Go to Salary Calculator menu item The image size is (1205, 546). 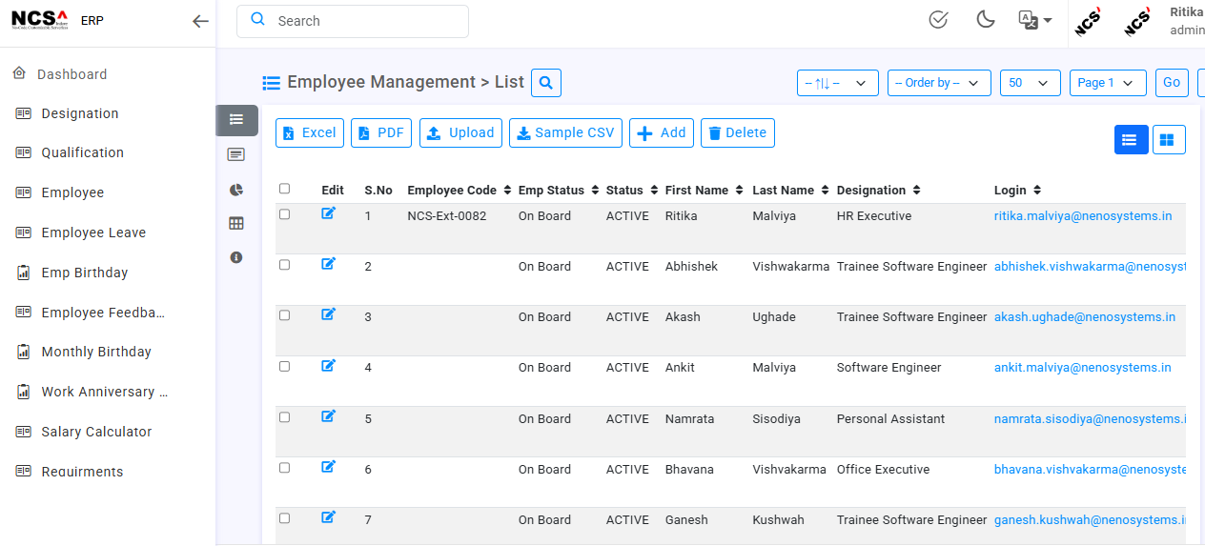point(96,432)
